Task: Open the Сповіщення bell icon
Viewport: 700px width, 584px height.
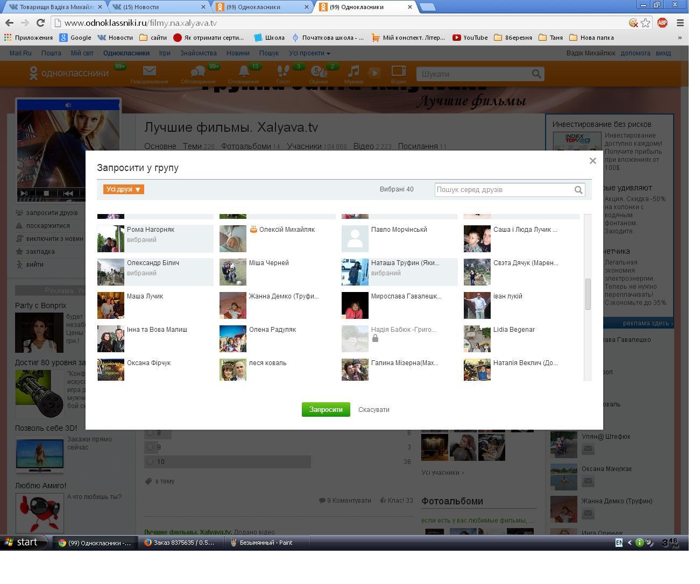Action: click(243, 74)
